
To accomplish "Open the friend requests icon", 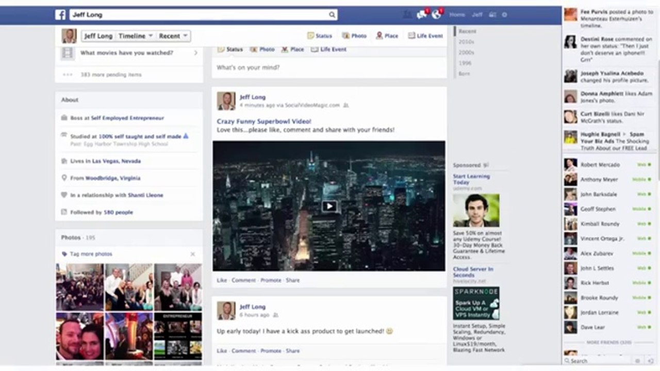I will click(407, 15).
